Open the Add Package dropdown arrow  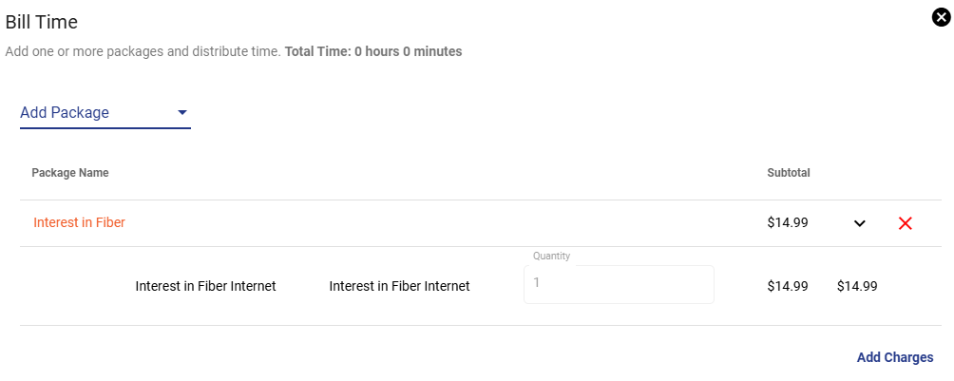[x=181, y=113]
